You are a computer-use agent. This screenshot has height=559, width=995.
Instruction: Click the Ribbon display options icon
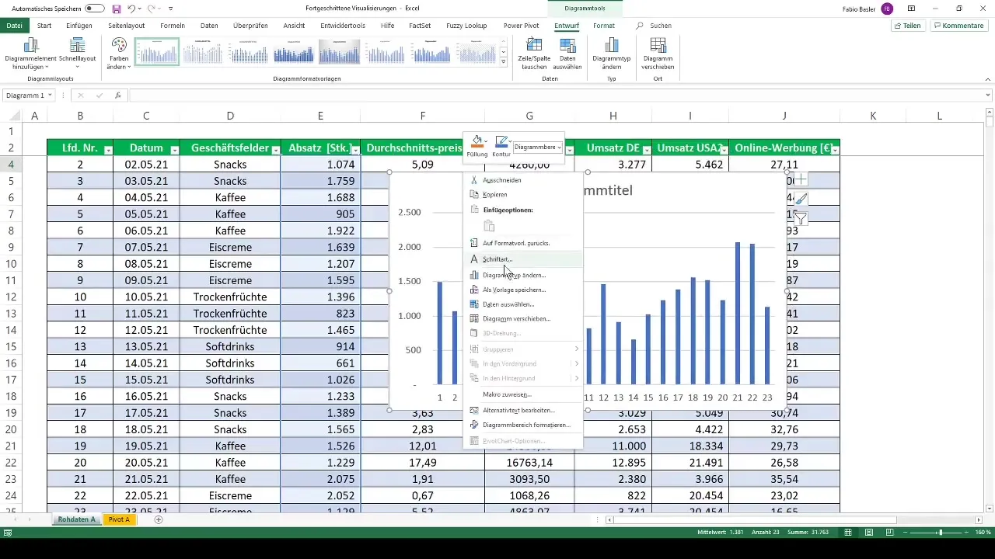[x=912, y=9]
